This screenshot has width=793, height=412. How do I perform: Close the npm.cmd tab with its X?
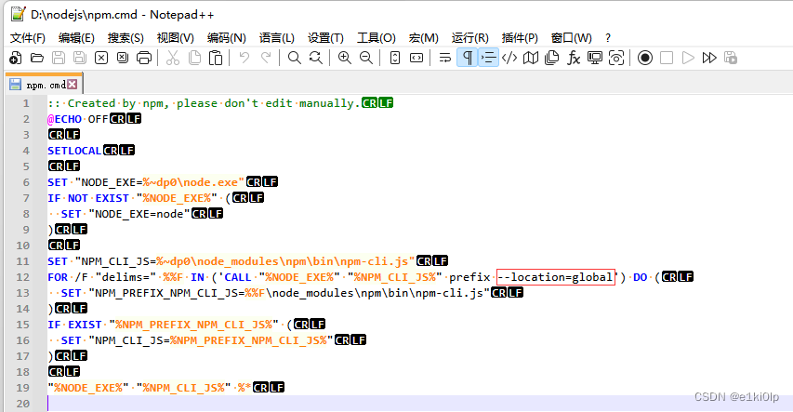click(73, 84)
